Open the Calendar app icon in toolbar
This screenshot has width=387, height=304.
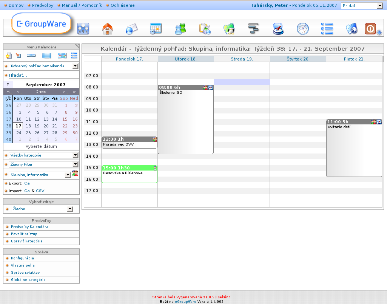[156, 28]
